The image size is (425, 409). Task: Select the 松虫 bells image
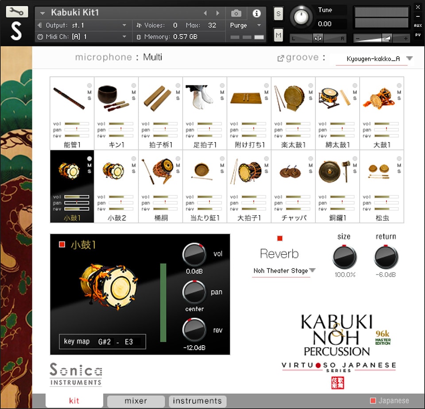pos(379,171)
